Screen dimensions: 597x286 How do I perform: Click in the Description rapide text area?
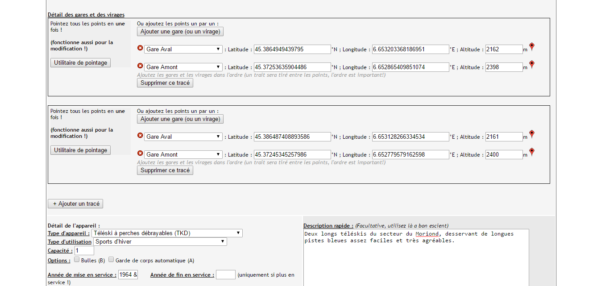[416, 257]
